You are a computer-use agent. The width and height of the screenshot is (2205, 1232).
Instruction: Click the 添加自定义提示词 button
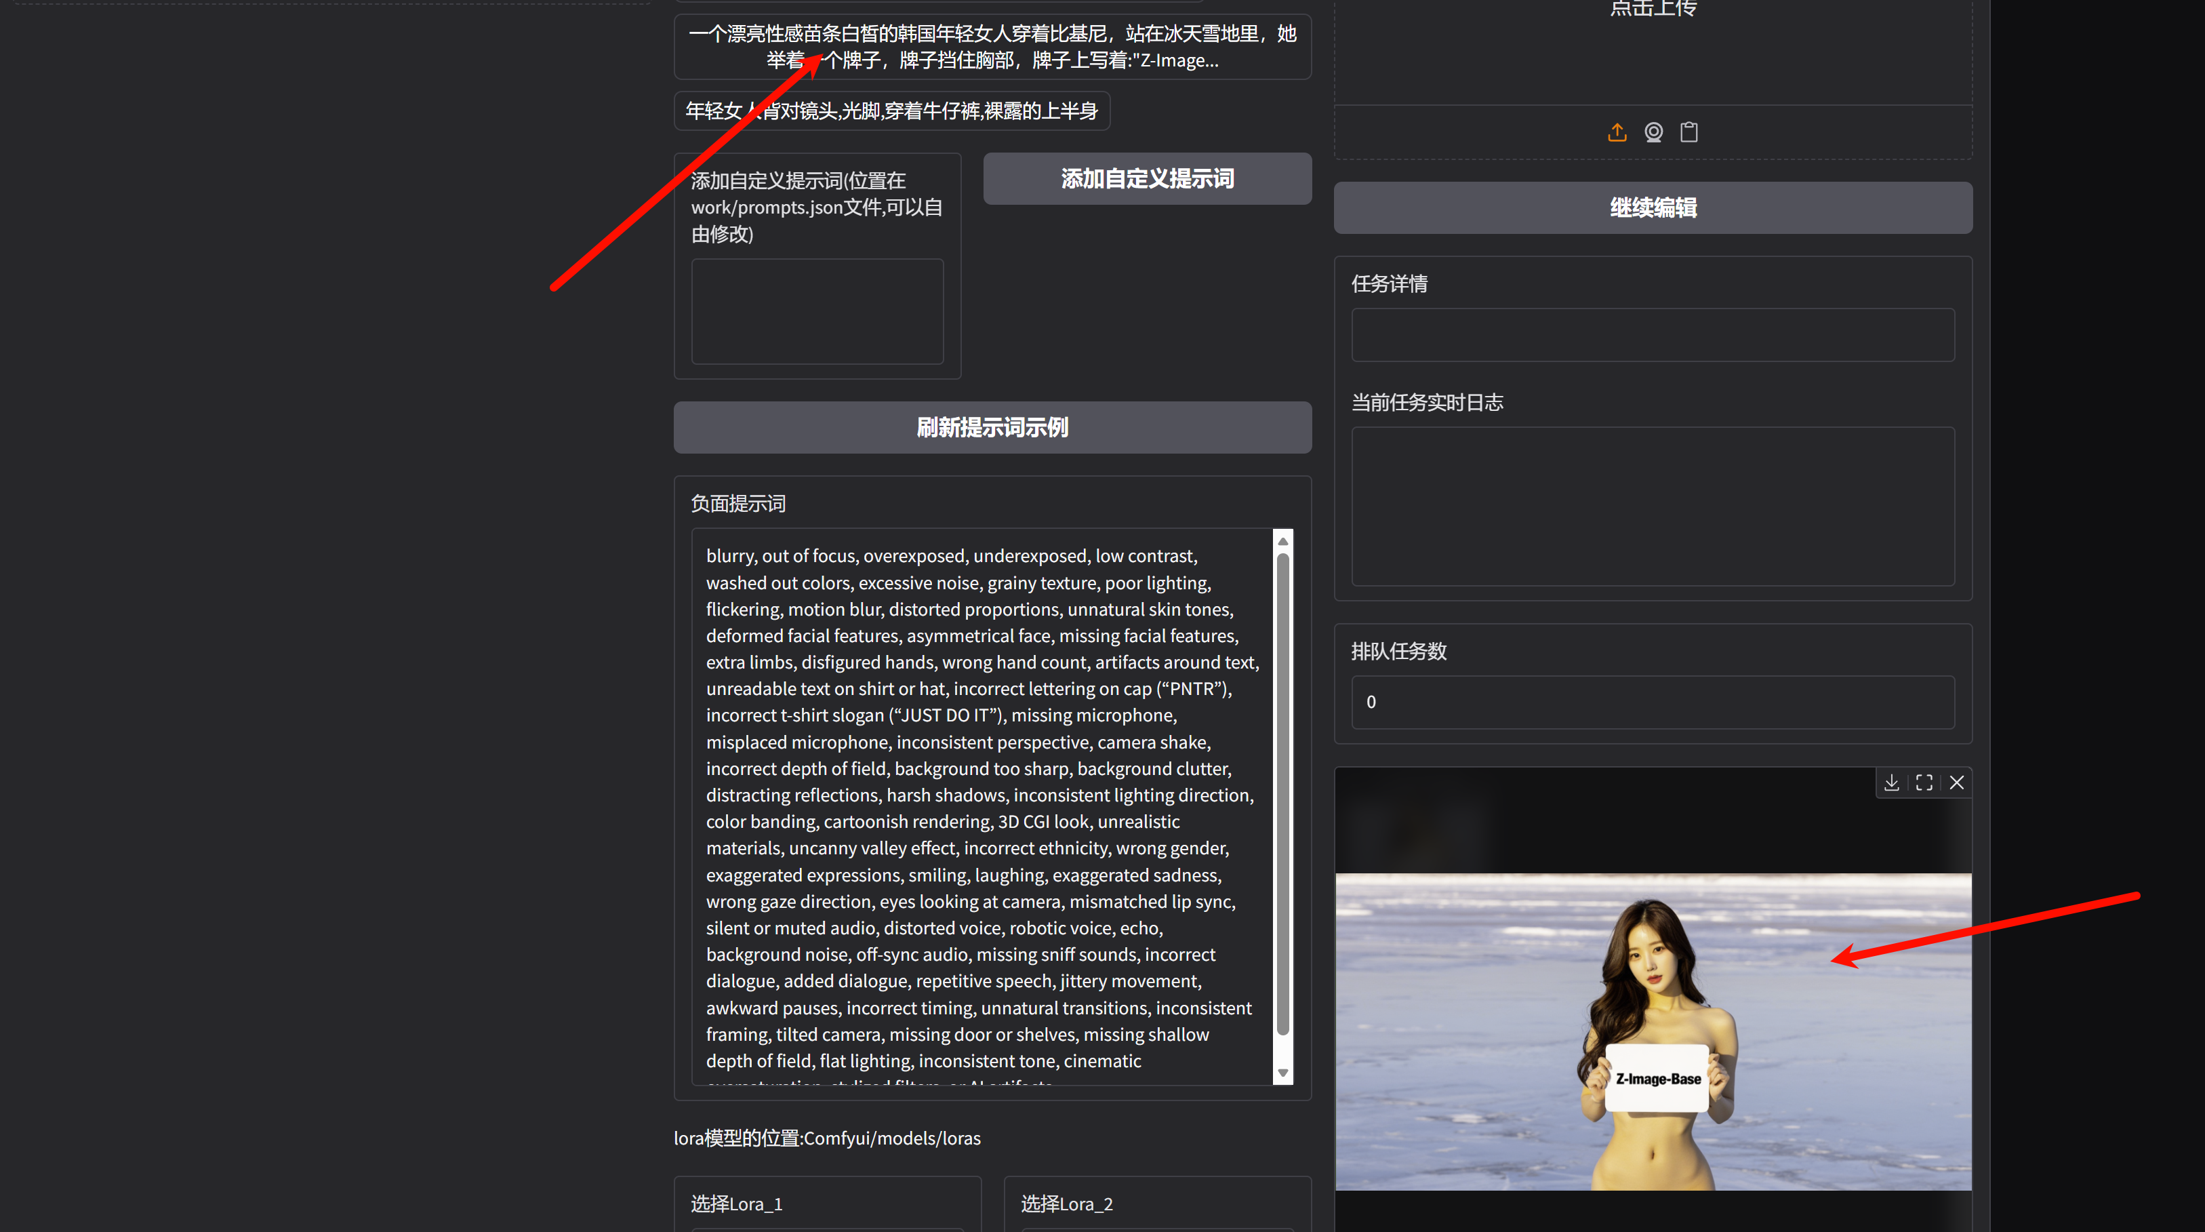coord(1147,178)
